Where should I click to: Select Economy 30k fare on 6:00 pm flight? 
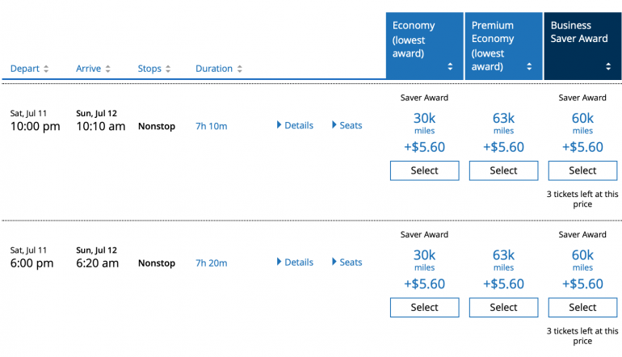(x=424, y=308)
